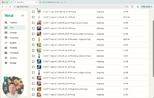Click 07_34_07 PM-remove_background-1-genera... file name

coord(69,34)
